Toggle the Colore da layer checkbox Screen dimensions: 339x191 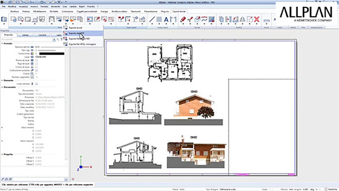[36, 67]
